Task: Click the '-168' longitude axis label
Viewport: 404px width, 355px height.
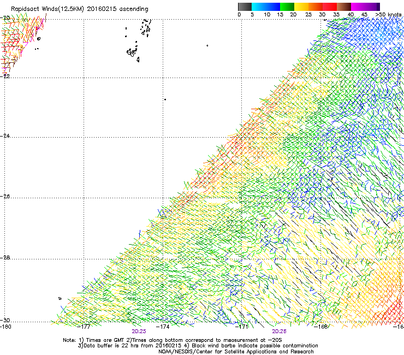Action: point(321,327)
